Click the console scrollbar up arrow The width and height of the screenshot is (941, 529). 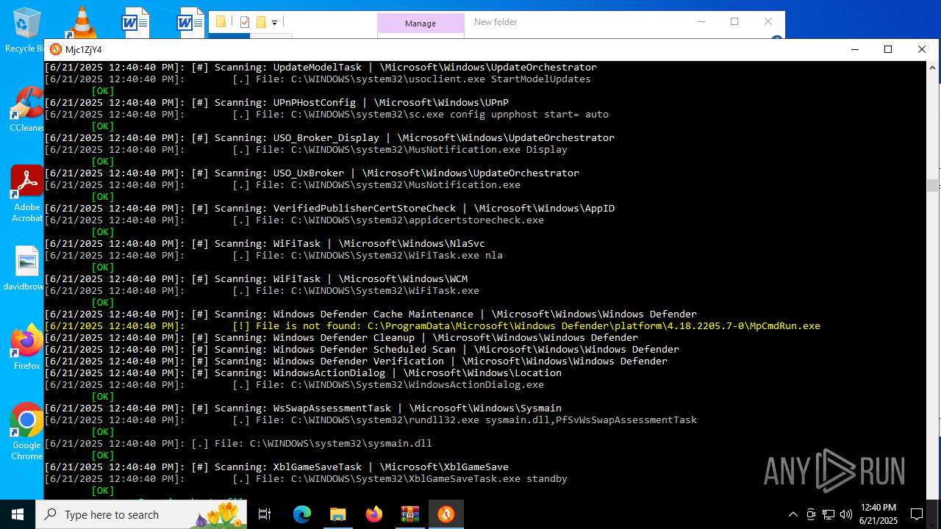pyautogui.click(x=932, y=68)
